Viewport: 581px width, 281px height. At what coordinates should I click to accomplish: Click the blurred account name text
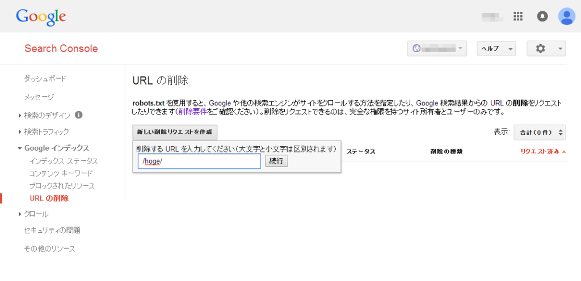[492, 16]
